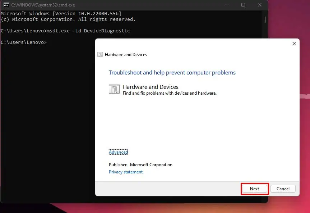Viewport: 310px width, 213px height.
Task: Close the Command Prompt window
Action: (259, 5)
